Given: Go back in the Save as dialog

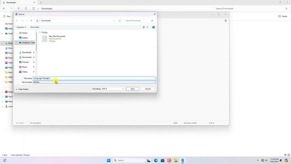Looking at the screenshot, I should 17,20.
